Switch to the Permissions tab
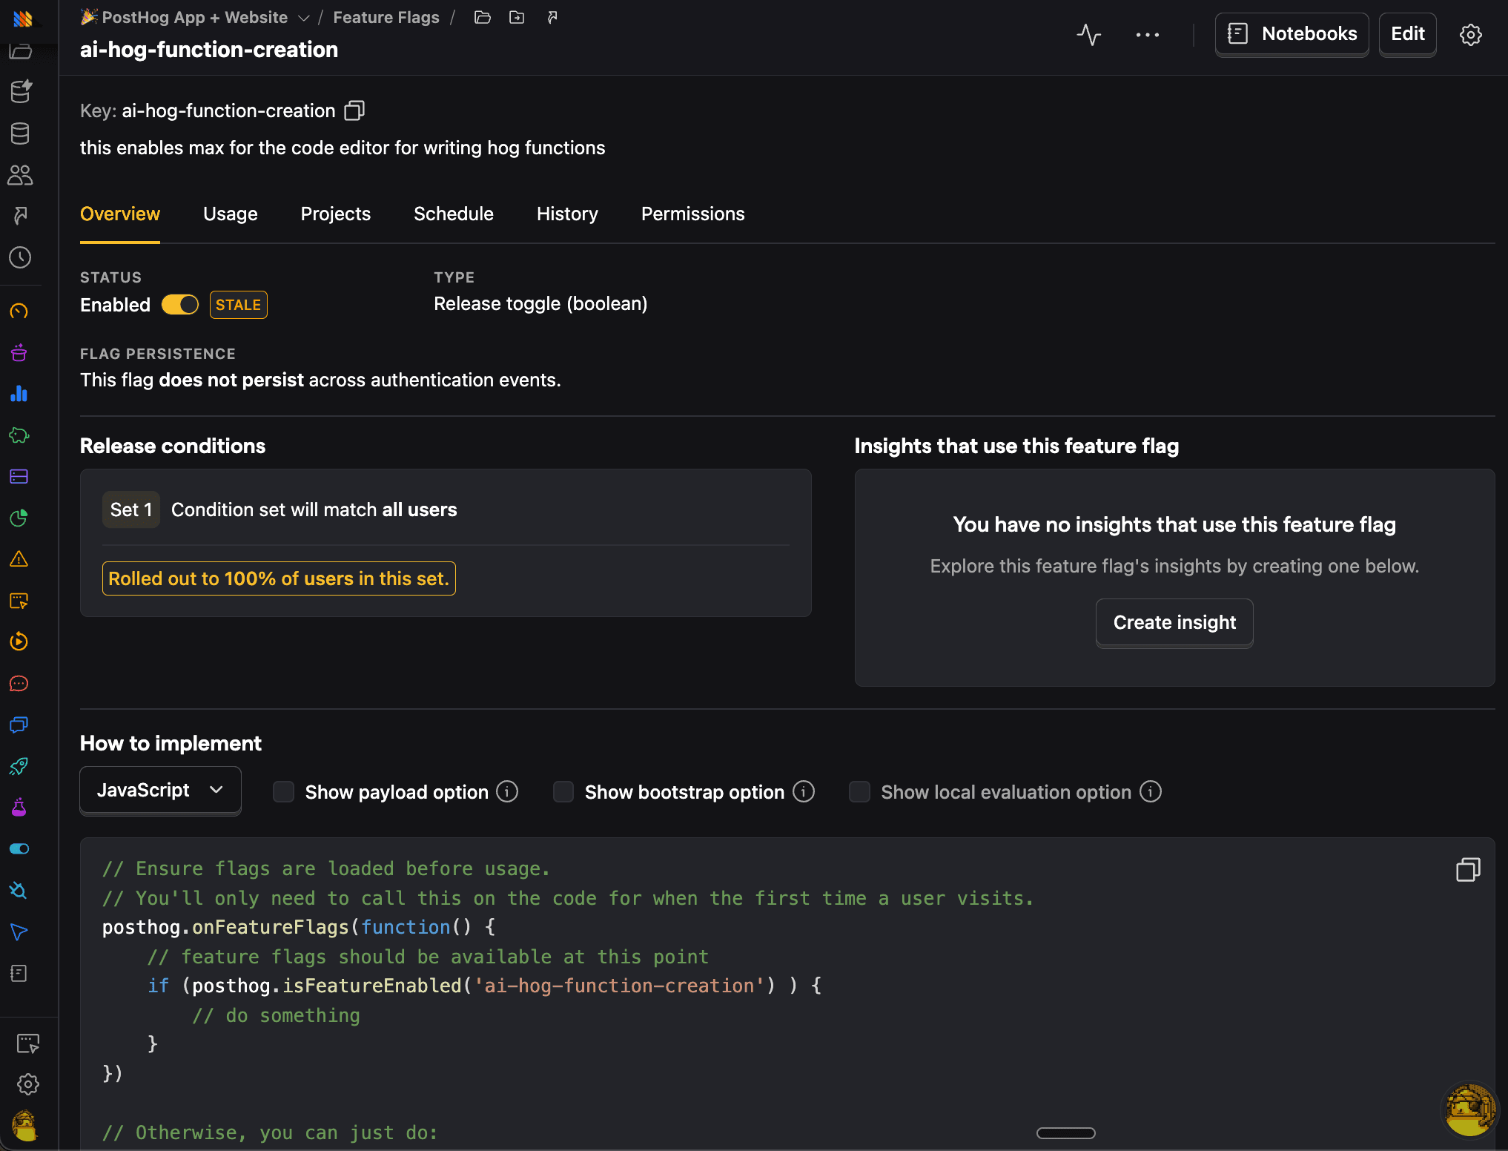 693,214
